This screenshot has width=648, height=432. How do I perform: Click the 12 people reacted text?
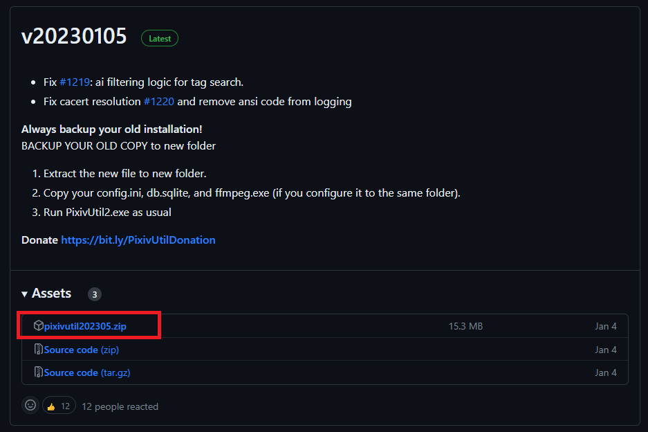click(x=120, y=406)
